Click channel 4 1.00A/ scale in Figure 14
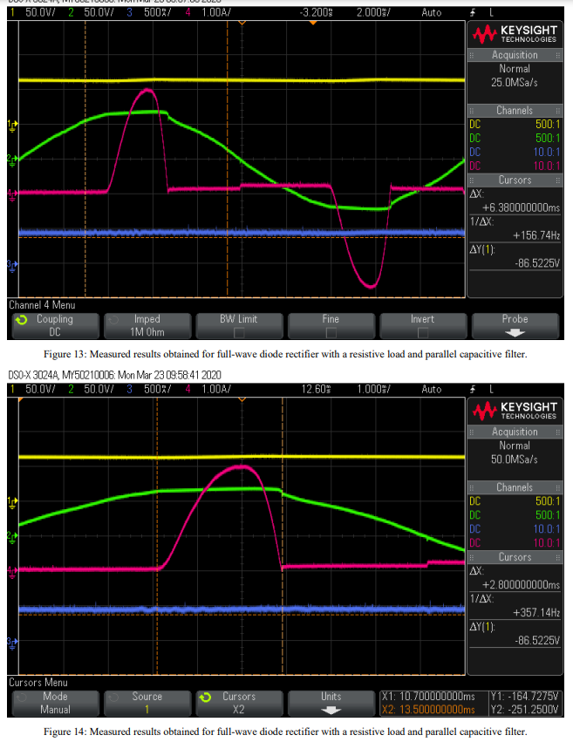 216,390
